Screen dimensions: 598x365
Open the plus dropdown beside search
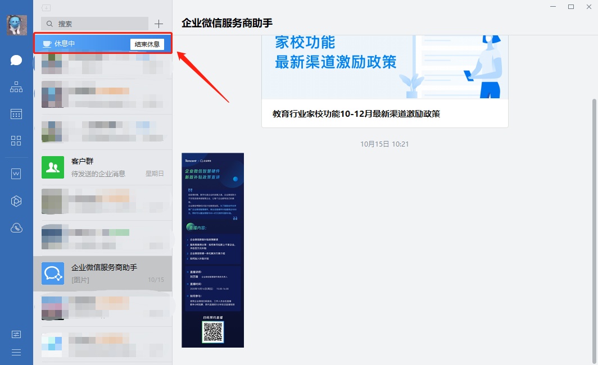[158, 24]
